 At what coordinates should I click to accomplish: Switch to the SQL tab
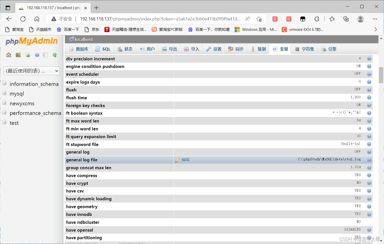coord(103,49)
